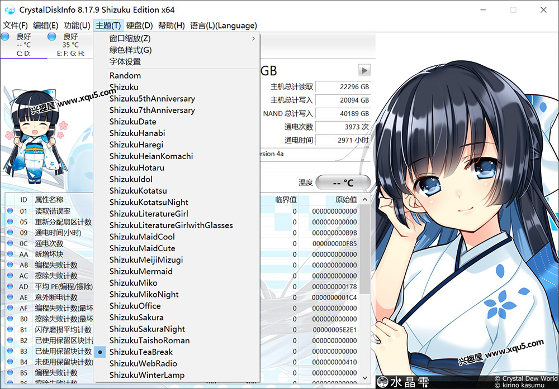Click the status dot for attribute AE
Image resolution: width=559 pixels, height=389 pixels.
pyautogui.click(x=10, y=297)
